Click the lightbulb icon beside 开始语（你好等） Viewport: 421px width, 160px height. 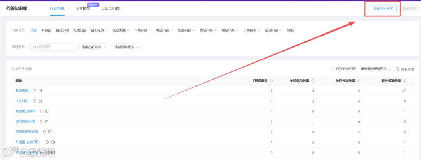48,142
